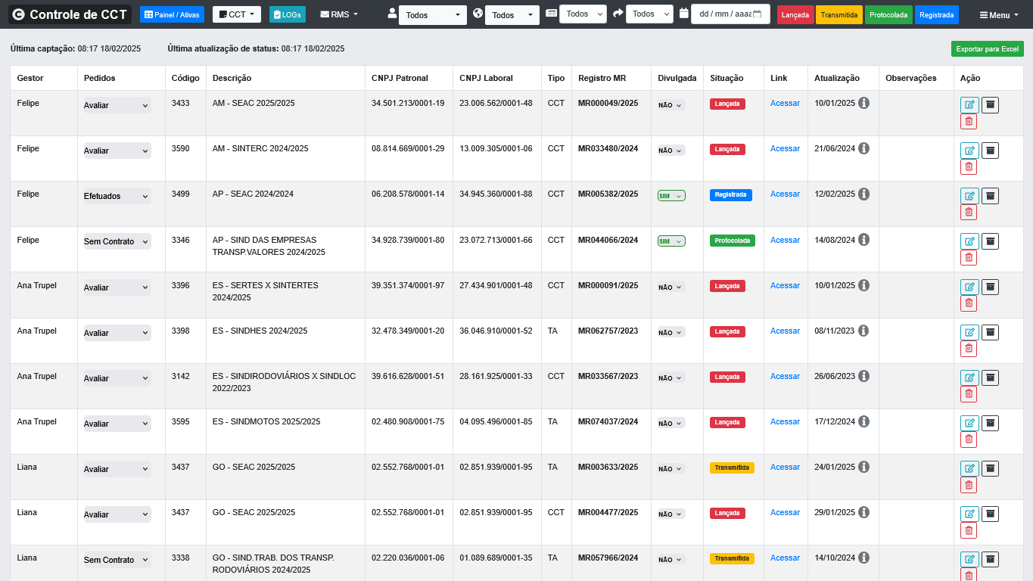The height and width of the screenshot is (581, 1033).
Task: Edit the ES - SERTES X SINTERTES entry
Action: (x=969, y=287)
